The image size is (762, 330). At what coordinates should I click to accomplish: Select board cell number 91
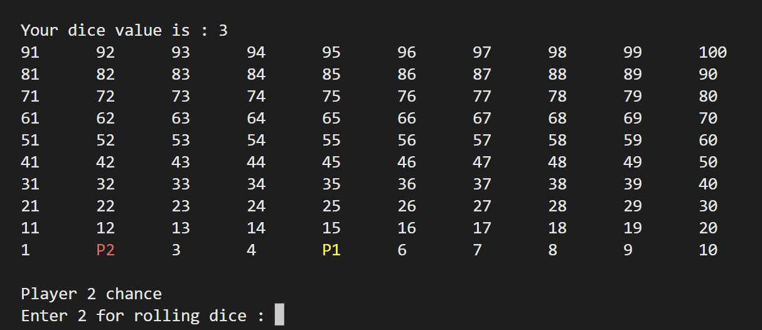[30, 53]
